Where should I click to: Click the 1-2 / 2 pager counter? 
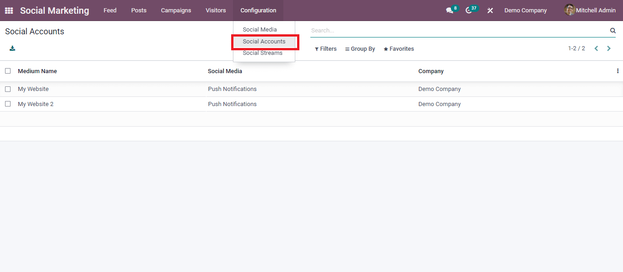(x=576, y=48)
